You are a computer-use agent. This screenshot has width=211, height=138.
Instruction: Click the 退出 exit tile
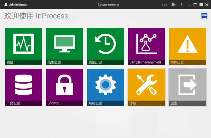point(187,87)
